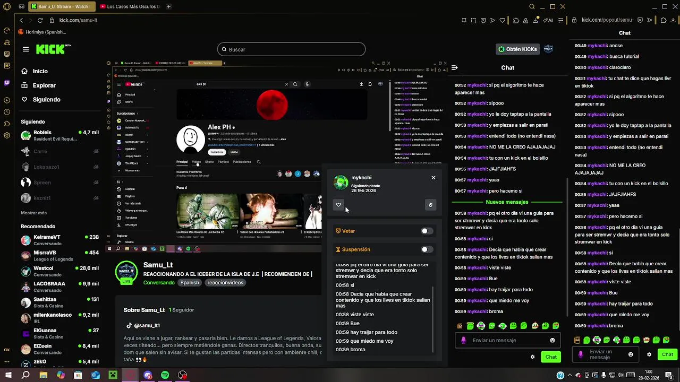Viewport: 680px width, 382px height.
Task: Click message input in main chat
Action: [507, 340]
